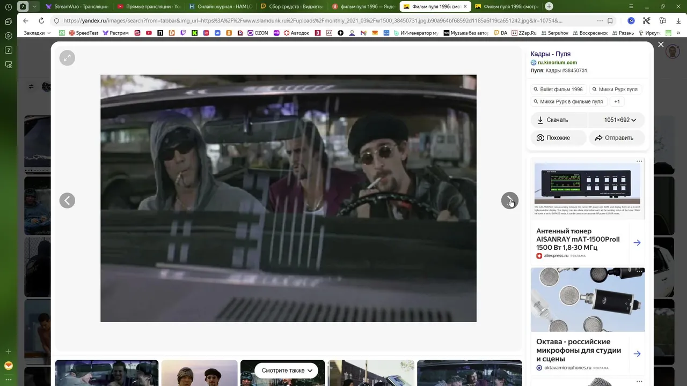Find similar images with Похожие
Viewport: 687px width, 386px height.
(558, 138)
